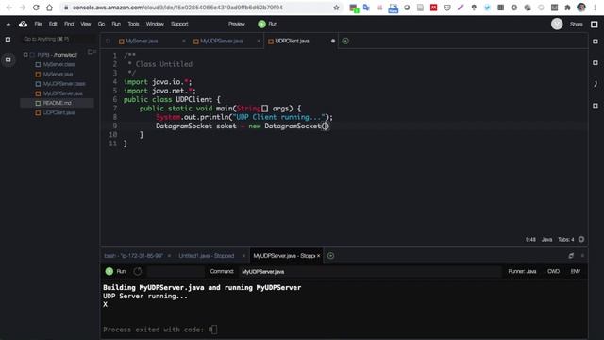Open the Chrome three-dot menu
The height and width of the screenshot is (340, 604).
(x=596, y=8)
